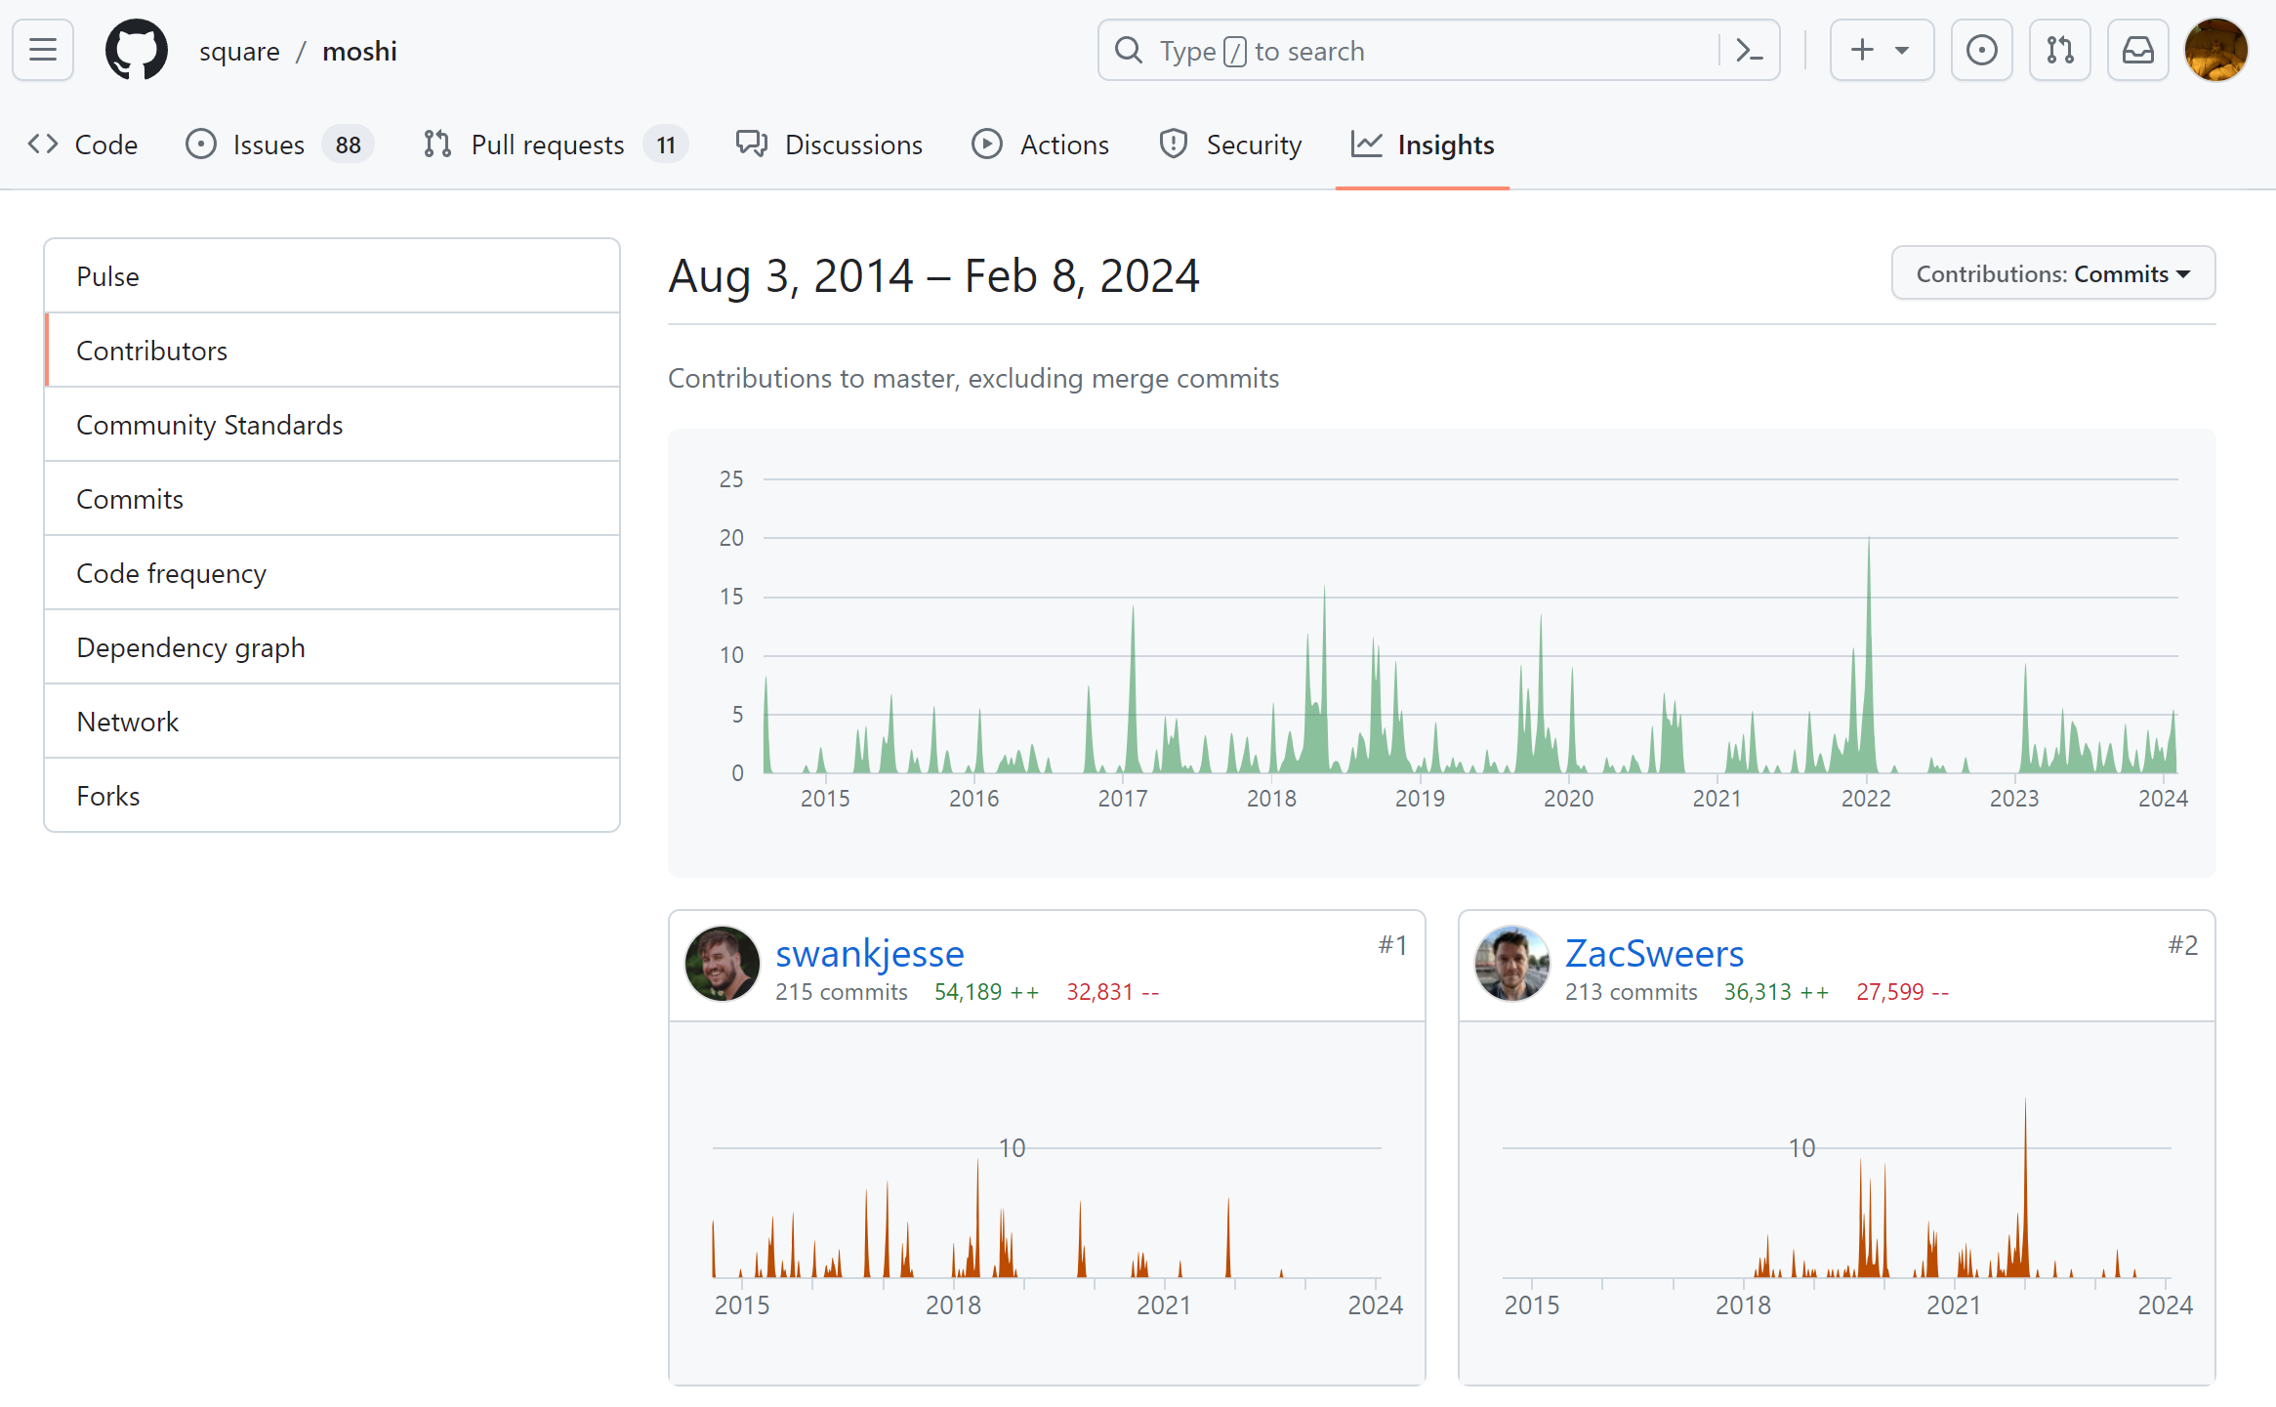Click swankjesse's avatar picture
This screenshot has width=2276, height=1407.
click(x=723, y=965)
